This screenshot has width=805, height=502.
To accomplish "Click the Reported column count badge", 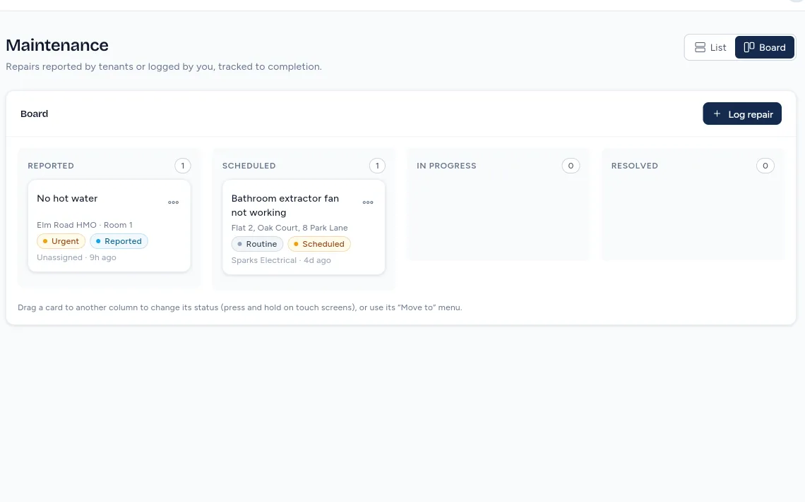I will pyautogui.click(x=183, y=166).
